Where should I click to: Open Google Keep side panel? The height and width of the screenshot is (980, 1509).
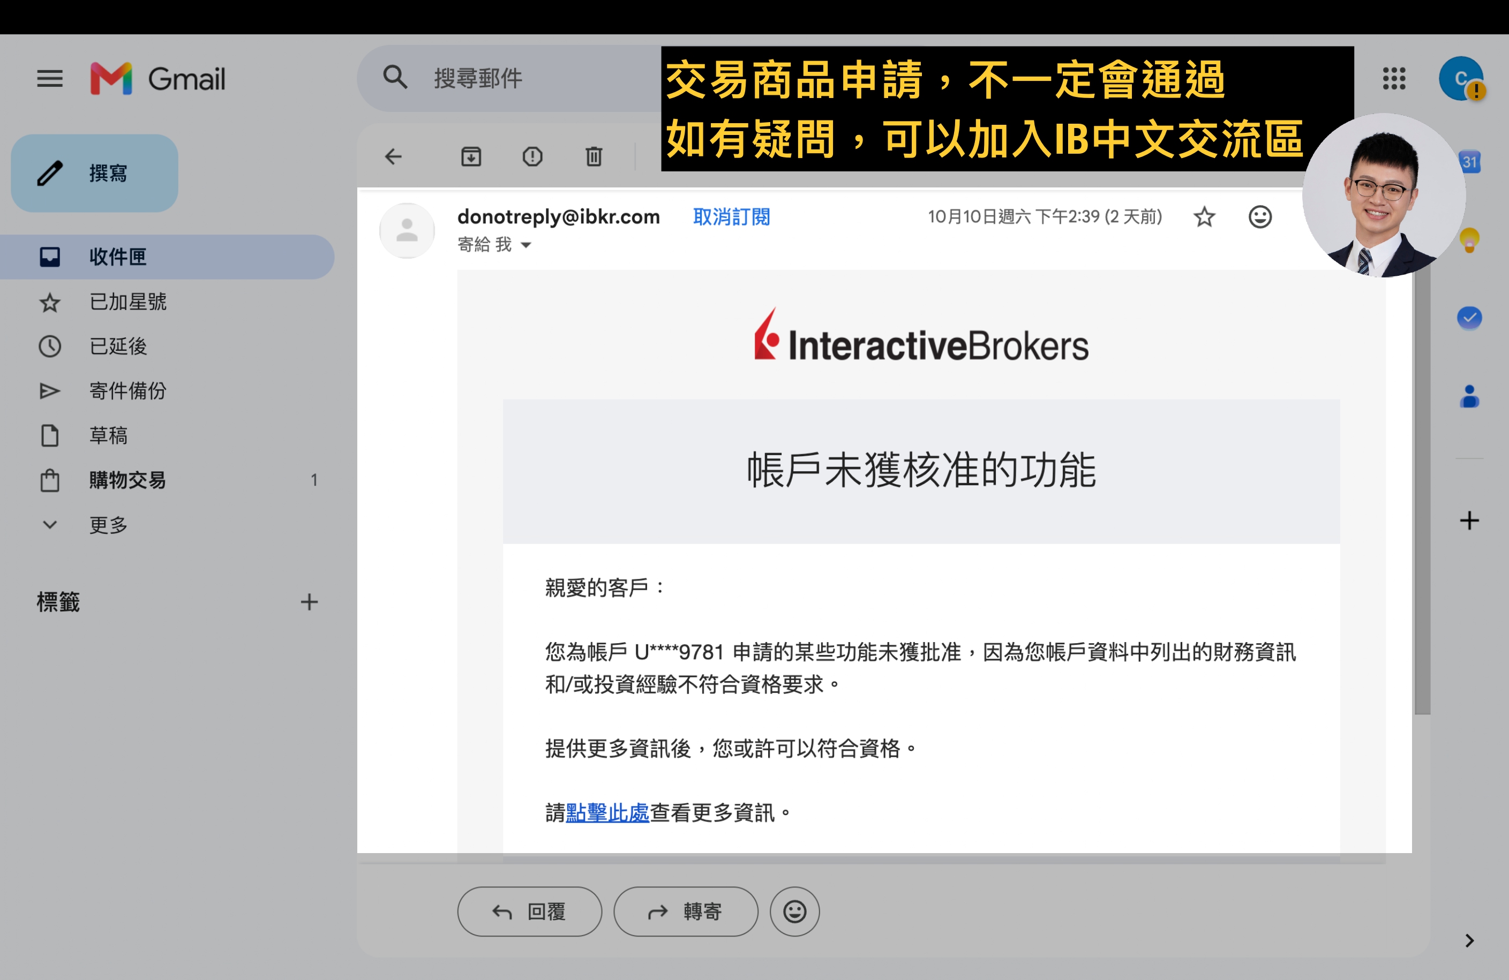[x=1469, y=240]
